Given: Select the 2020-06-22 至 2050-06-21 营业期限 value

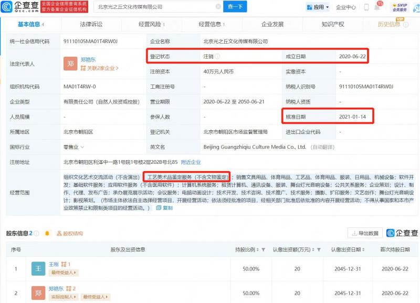Looking at the screenshot, I should [234, 102].
